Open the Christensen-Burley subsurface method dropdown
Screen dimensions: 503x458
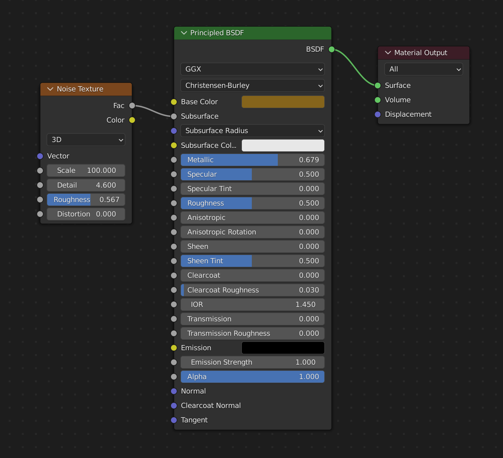tap(252, 86)
